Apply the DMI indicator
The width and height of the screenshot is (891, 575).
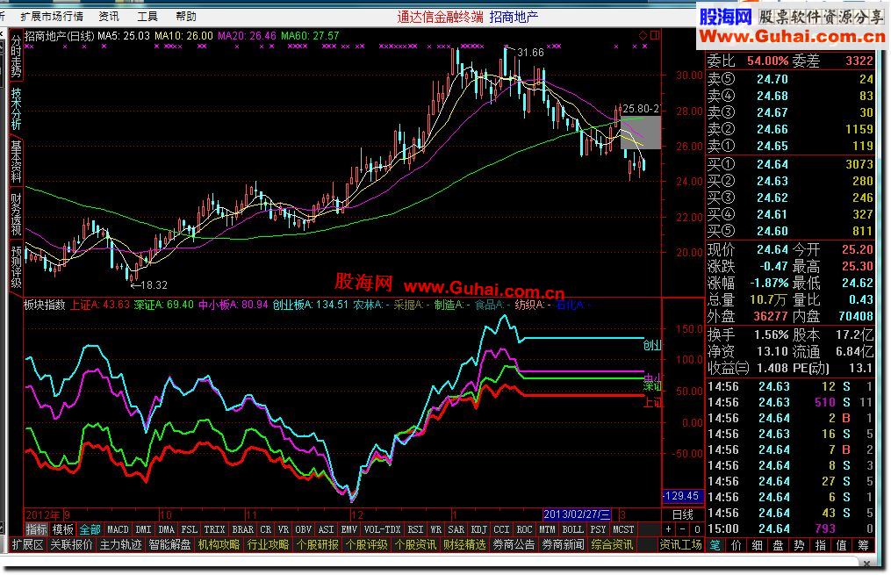143,529
